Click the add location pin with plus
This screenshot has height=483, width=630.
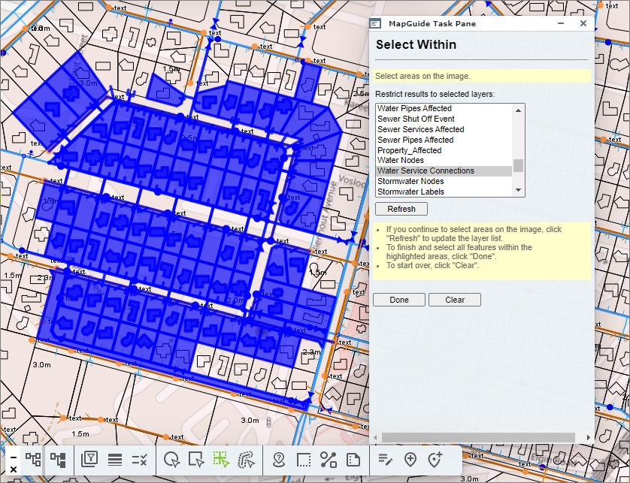[x=410, y=460]
